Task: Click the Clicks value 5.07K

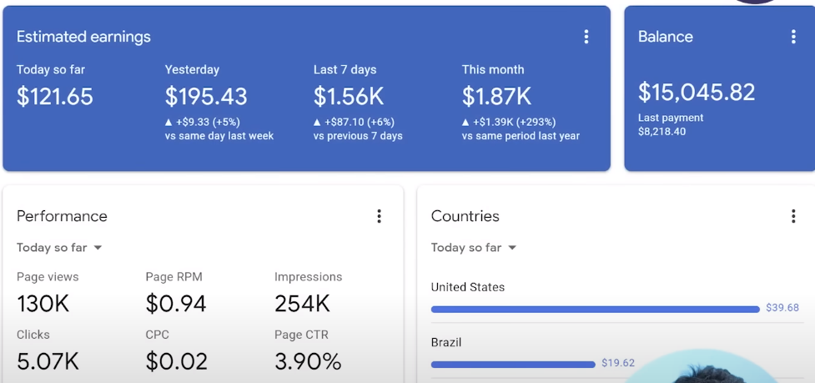Action: pyautogui.click(x=48, y=361)
